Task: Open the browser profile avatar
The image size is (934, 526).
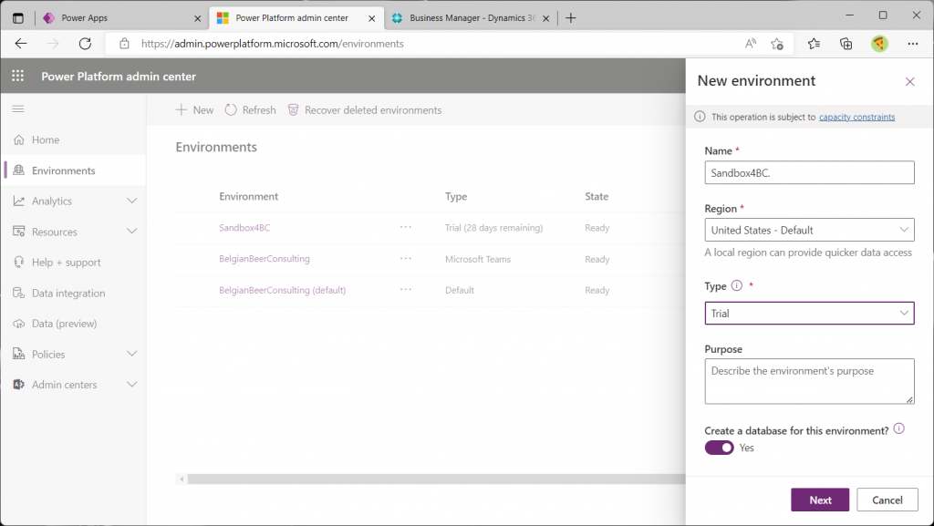Action: [x=879, y=44]
